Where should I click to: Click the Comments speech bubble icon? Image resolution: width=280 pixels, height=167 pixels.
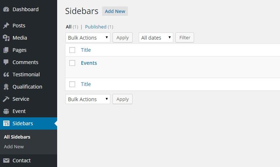coord(6,62)
